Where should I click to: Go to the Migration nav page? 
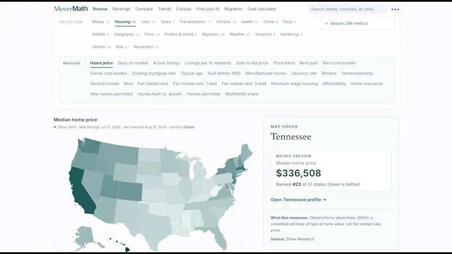[233, 9]
